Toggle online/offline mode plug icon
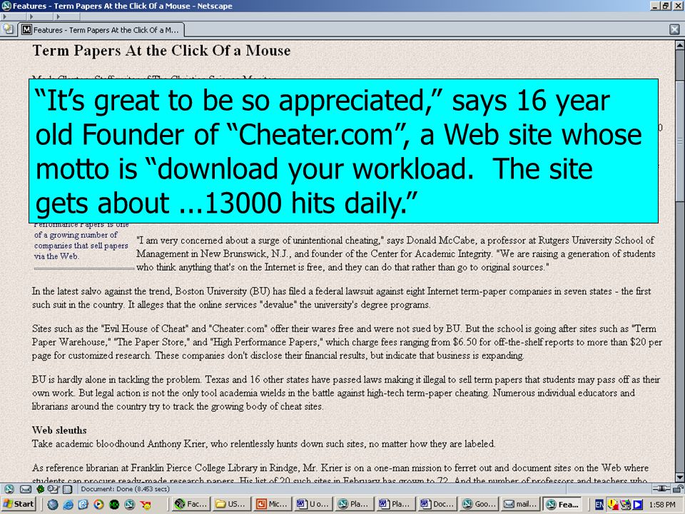The height and width of the screenshot is (514, 685). coord(661,488)
